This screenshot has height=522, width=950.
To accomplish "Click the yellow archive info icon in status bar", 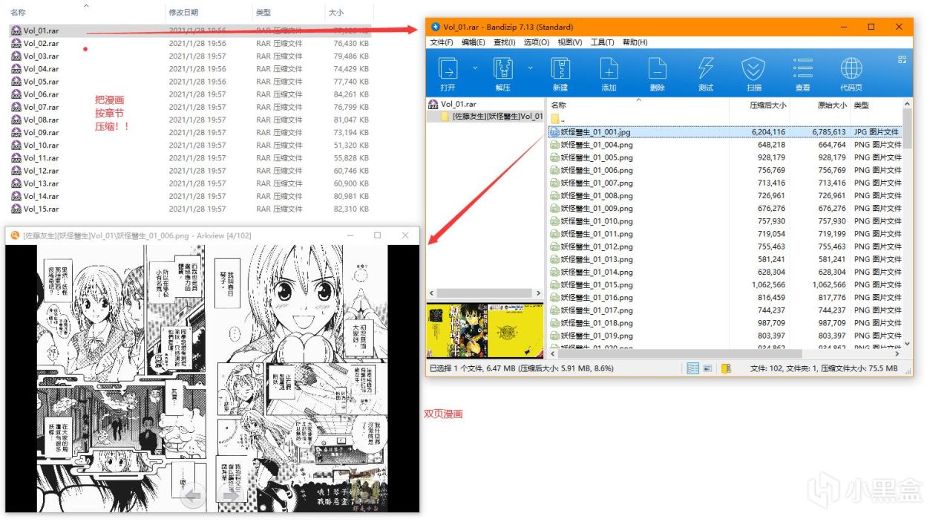I will coord(726,368).
